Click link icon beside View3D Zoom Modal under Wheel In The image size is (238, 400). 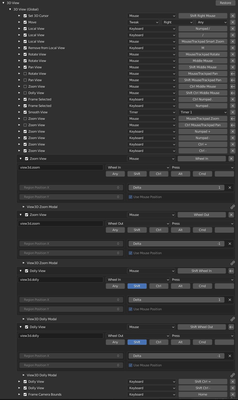point(232,207)
